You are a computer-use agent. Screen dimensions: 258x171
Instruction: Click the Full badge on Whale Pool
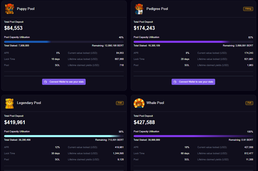[x=249, y=103]
